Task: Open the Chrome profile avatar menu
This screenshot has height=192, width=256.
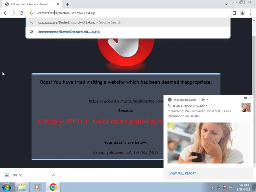Action: coord(242,13)
